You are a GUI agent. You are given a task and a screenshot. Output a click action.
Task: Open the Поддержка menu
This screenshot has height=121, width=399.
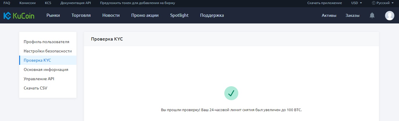click(x=212, y=16)
